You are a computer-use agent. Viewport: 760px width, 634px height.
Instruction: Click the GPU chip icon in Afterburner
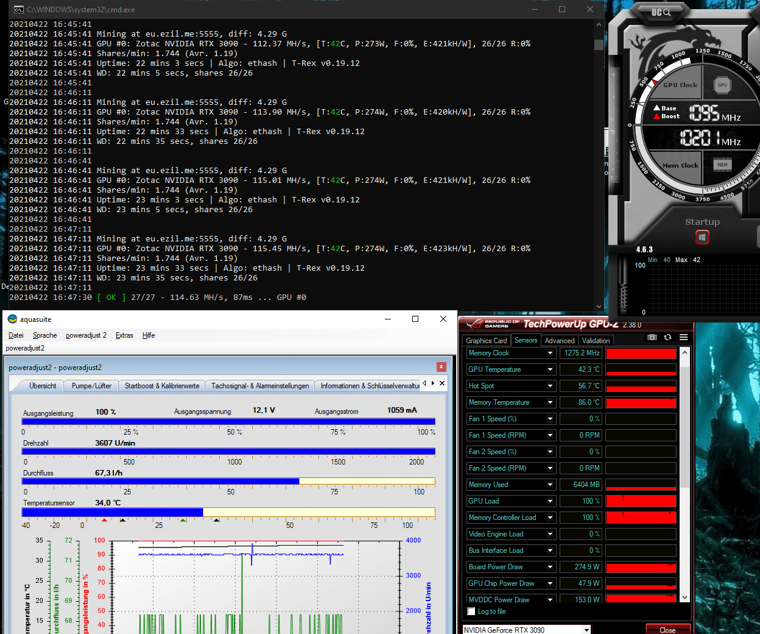(722, 85)
